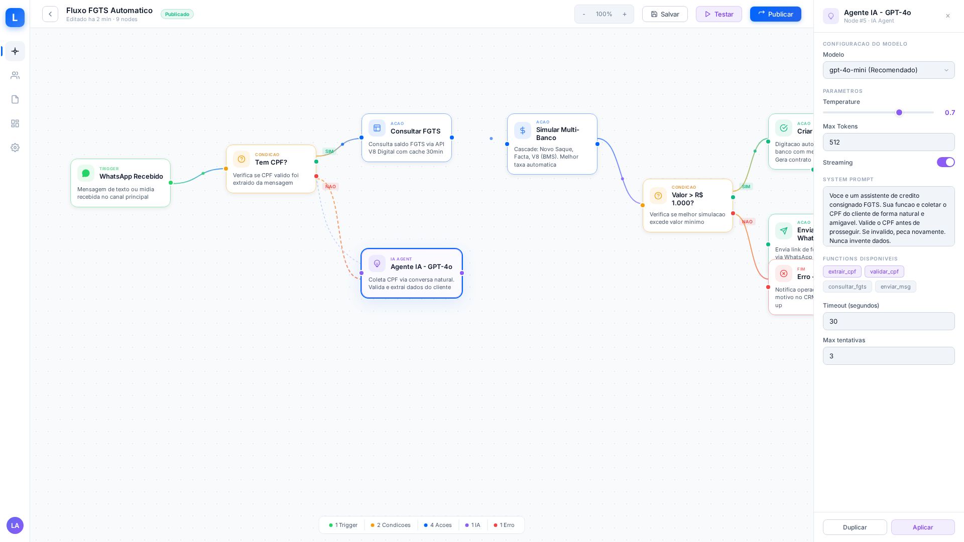
Task: Open the create/new flow icon in the sidebar
Action: tap(15, 51)
